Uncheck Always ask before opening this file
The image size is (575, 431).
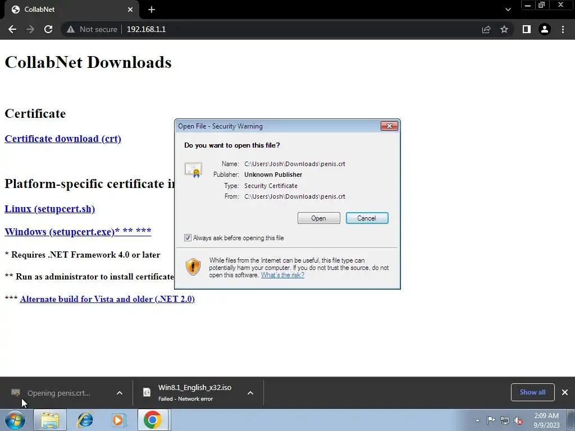point(188,238)
